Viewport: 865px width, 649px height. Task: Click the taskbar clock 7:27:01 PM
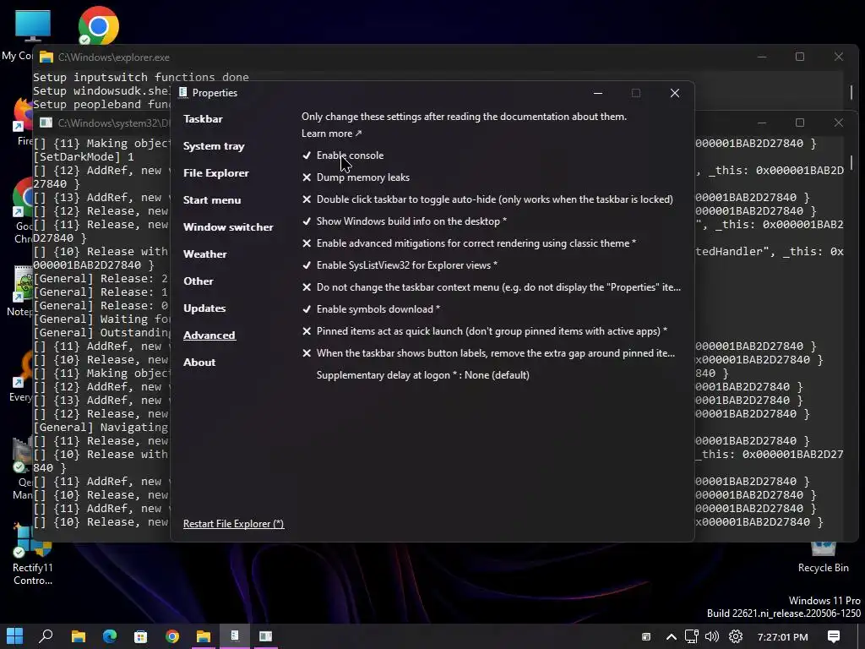pos(782,637)
